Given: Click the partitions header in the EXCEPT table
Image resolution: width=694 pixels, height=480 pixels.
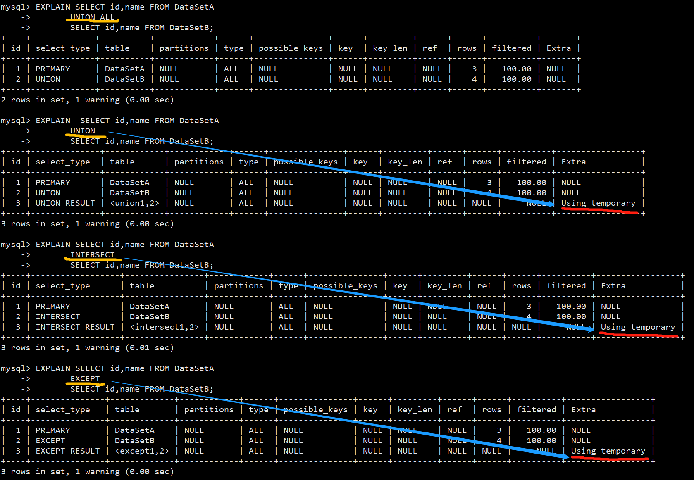Looking at the screenshot, I should [209, 410].
